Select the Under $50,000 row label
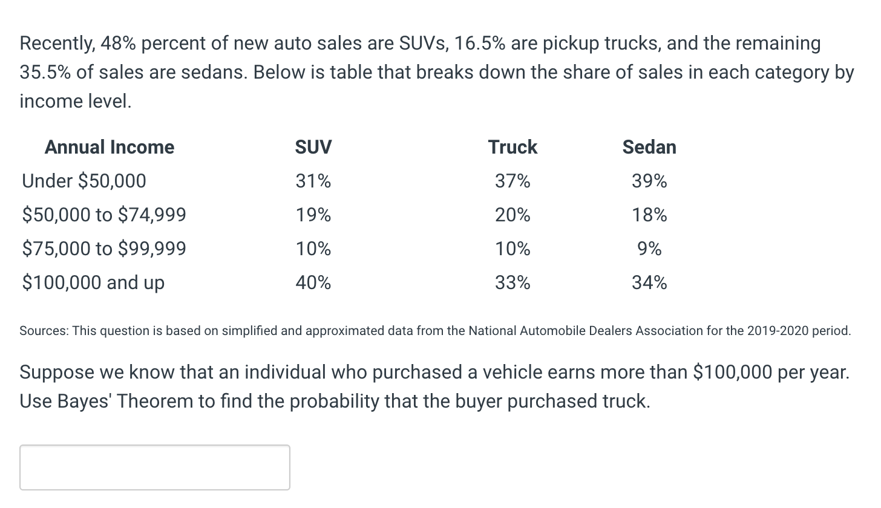Screen dimensions: 881x508 (84, 181)
